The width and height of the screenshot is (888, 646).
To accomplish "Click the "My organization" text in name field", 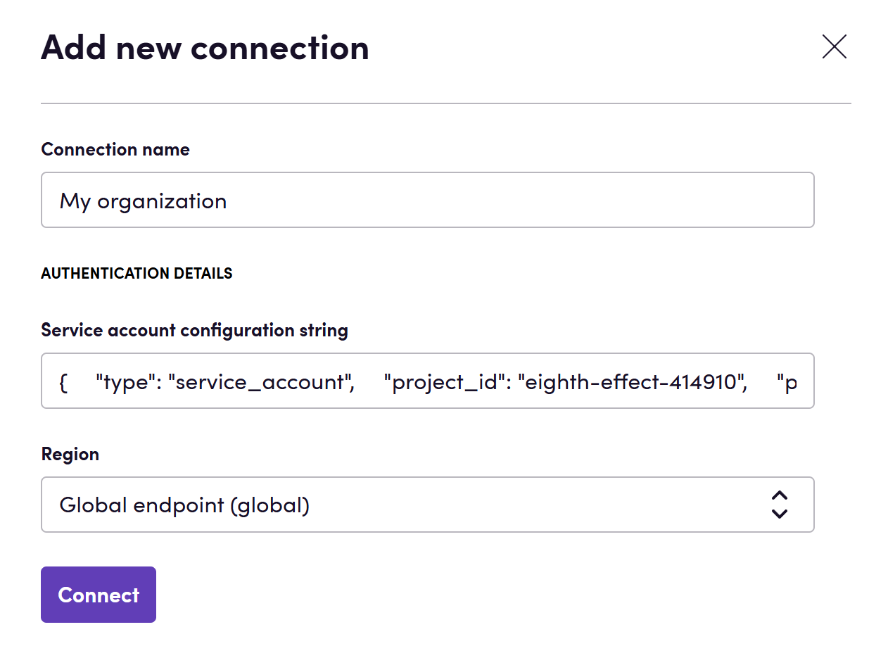I will pos(144,201).
